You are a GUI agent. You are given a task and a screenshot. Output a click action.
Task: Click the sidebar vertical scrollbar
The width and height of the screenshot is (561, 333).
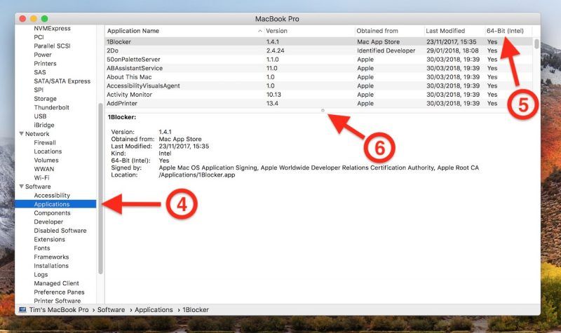point(101,189)
